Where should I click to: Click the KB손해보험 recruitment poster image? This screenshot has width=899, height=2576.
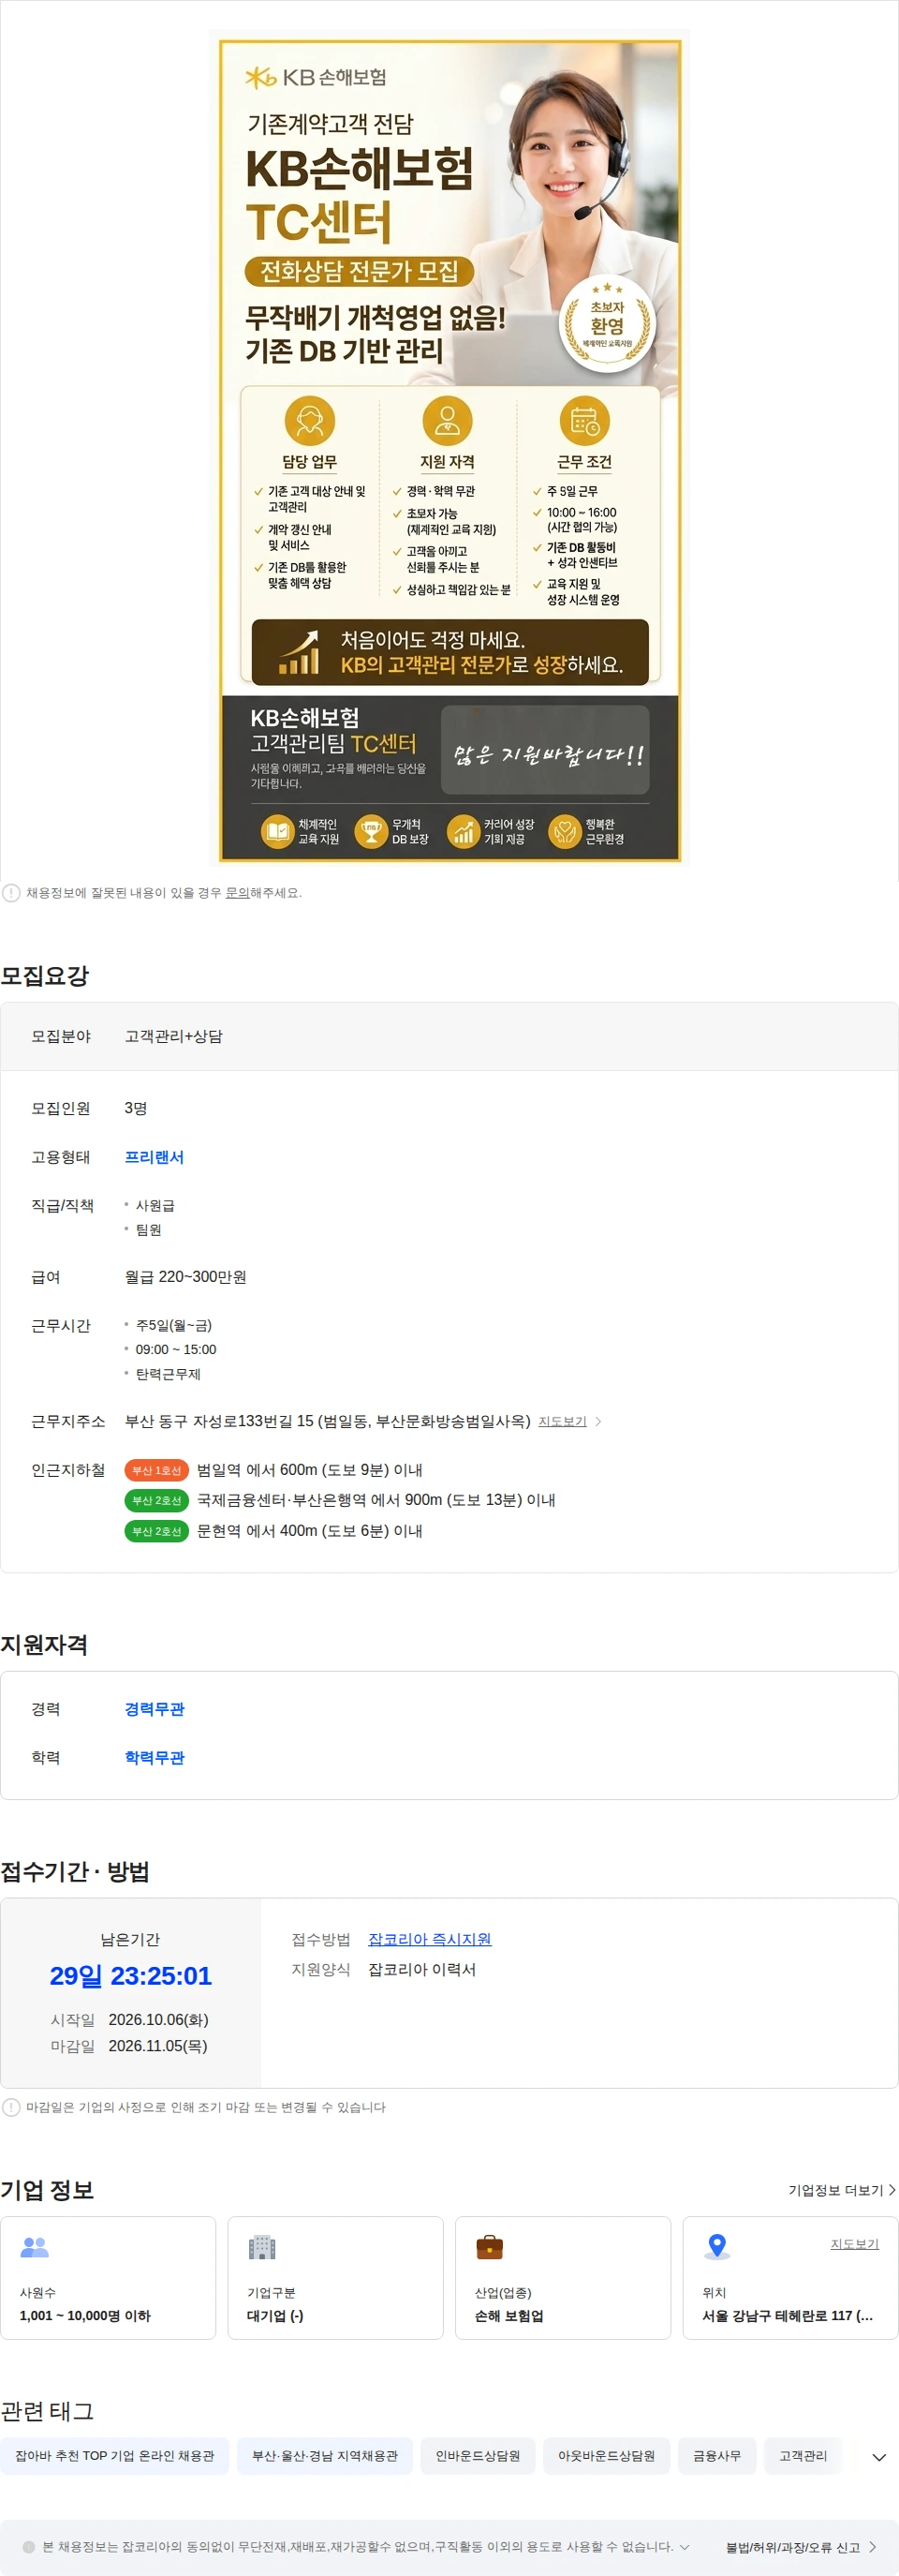[449, 450]
